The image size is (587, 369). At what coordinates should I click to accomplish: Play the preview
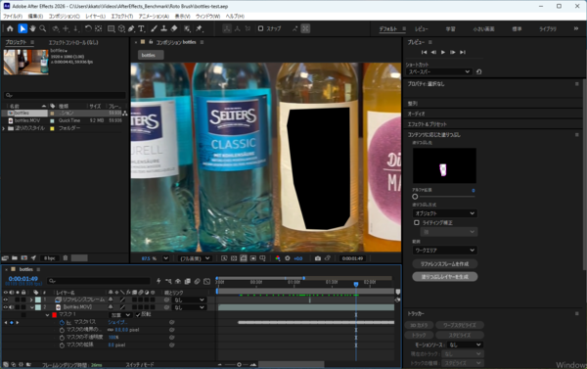pos(443,52)
